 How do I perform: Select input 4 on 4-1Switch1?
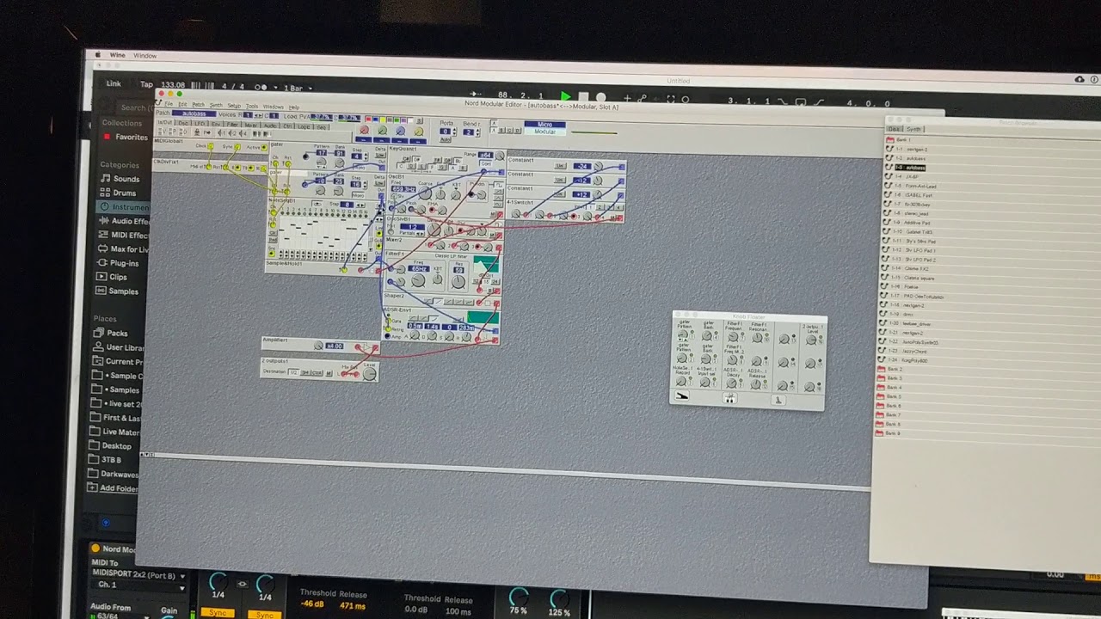point(618,207)
